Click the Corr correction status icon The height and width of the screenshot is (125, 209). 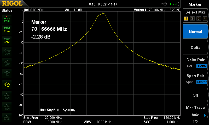pyautogui.click(x=7, y=52)
